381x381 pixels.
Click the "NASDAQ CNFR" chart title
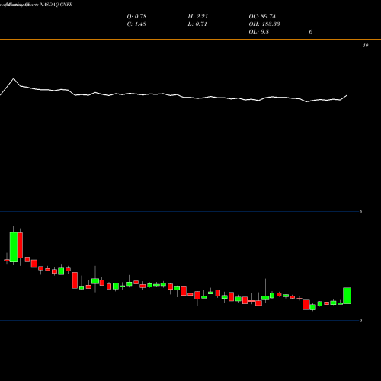click(x=56, y=5)
